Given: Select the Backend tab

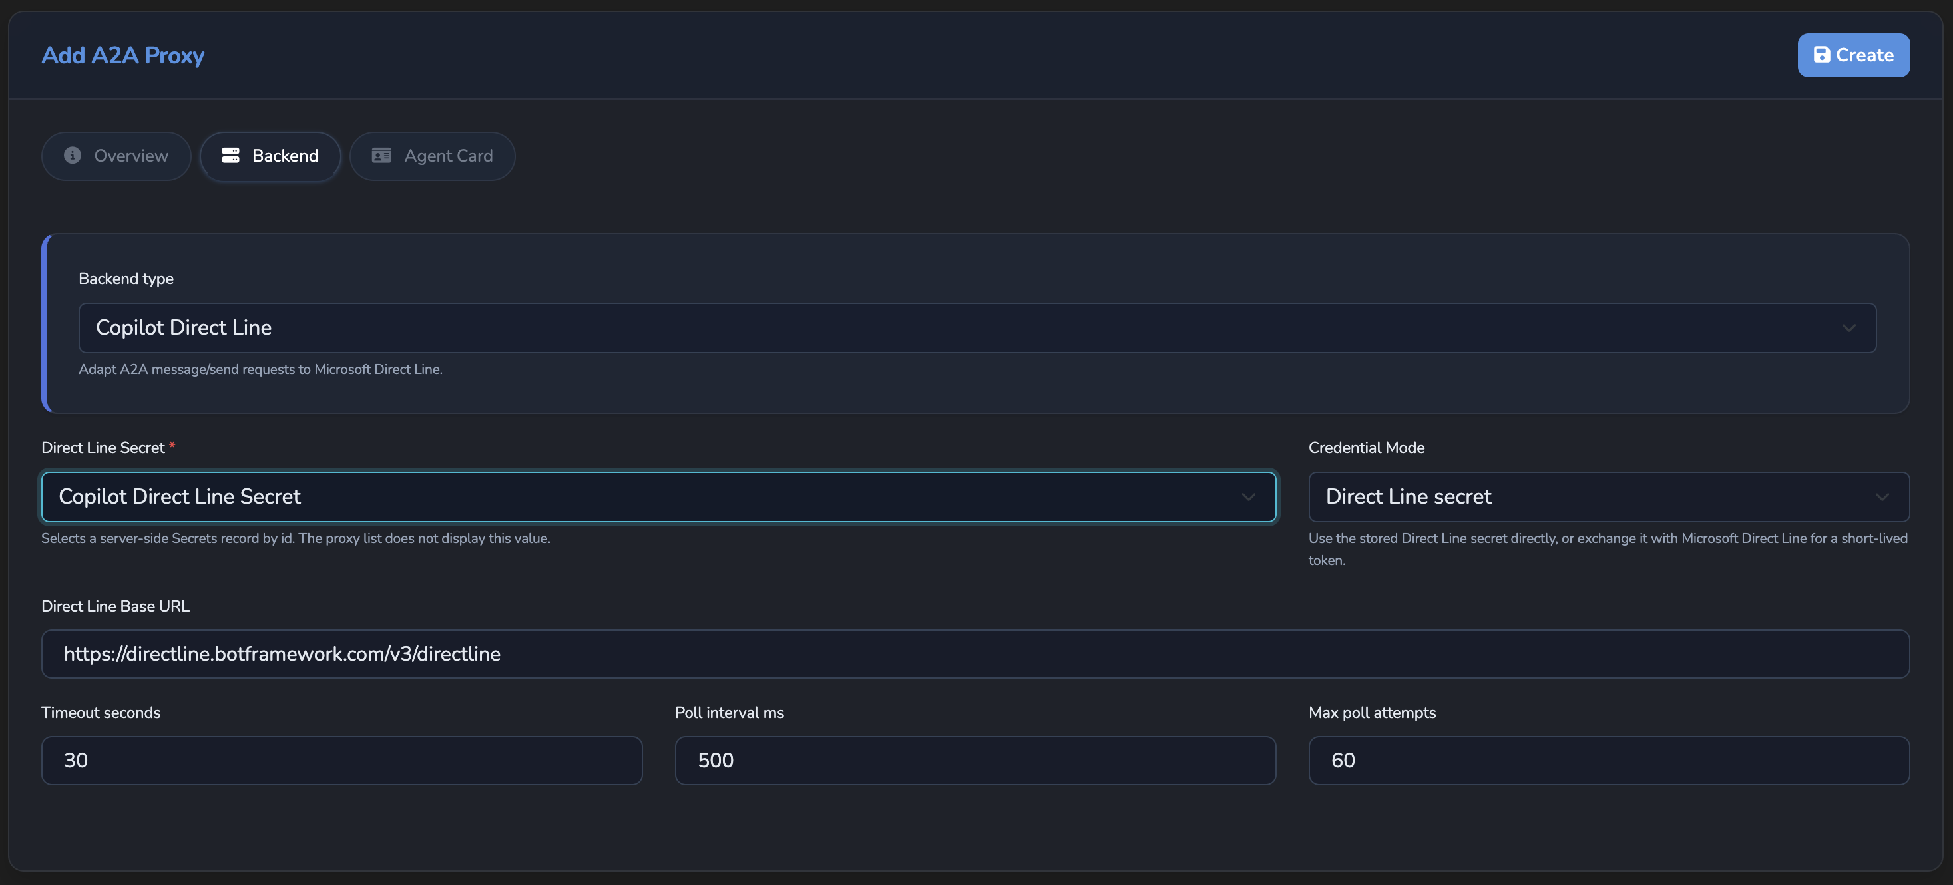Looking at the screenshot, I should (x=270, y=156).
